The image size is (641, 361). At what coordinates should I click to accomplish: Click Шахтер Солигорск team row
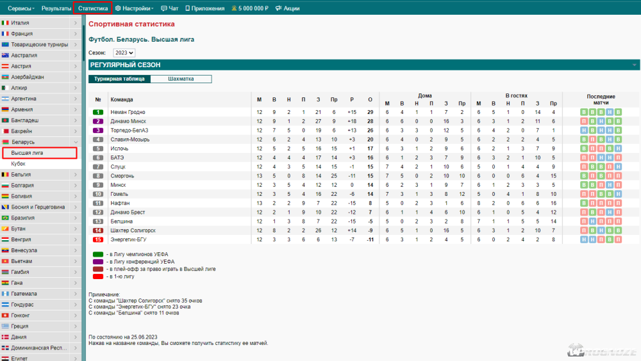pos(133,230)
